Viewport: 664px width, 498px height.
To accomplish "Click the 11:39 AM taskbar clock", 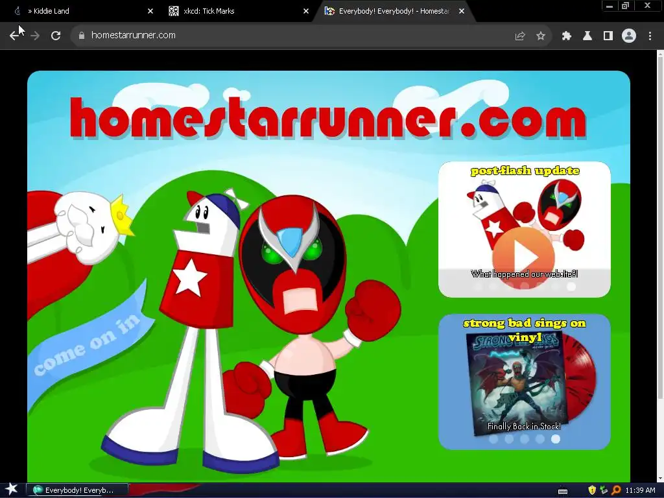I will pos(640,490).
